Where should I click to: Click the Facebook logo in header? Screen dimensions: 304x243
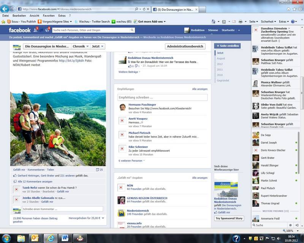tap(19, 30)
